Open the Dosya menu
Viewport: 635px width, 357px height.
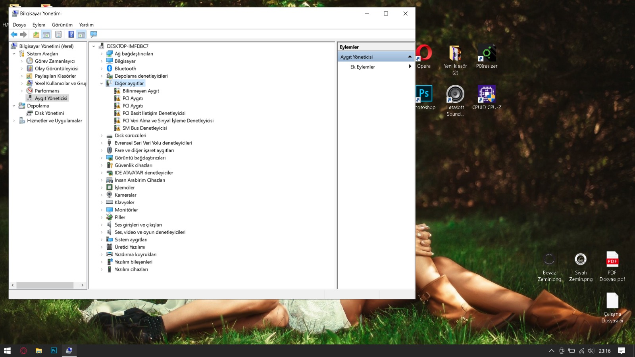pos(19,25)
